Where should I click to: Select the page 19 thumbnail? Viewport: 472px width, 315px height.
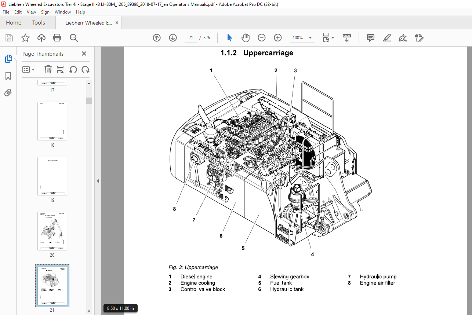tap(52, 176)
